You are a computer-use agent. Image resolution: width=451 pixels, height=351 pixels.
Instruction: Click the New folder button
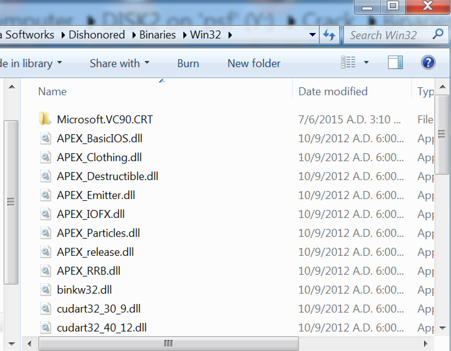tap(254, 63)
